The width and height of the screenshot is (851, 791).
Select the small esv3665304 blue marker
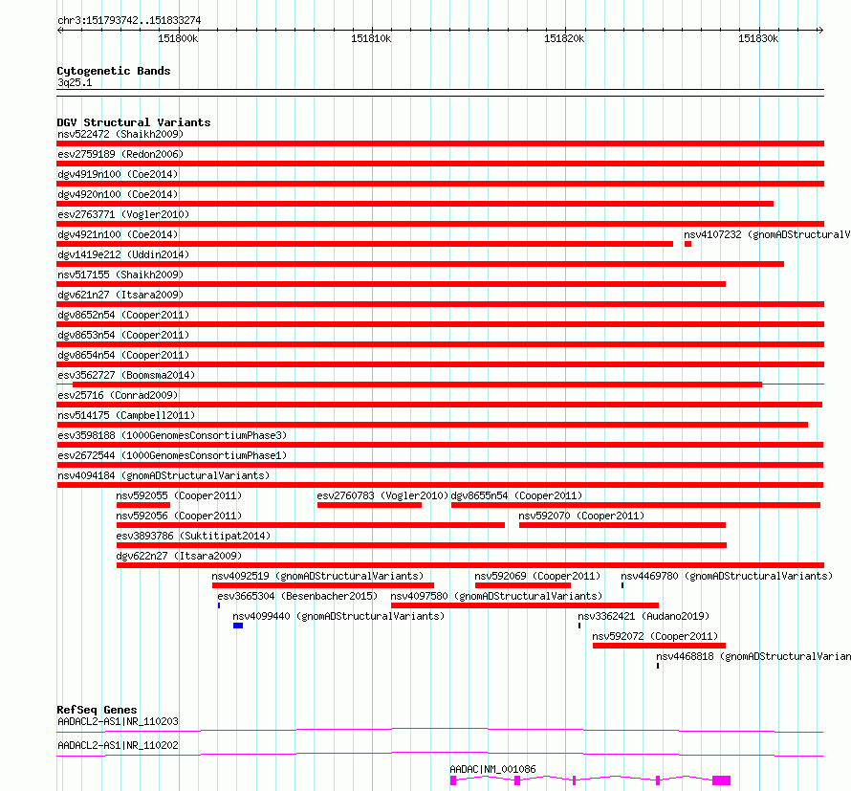pyautogui.click(x=219, y=605)
